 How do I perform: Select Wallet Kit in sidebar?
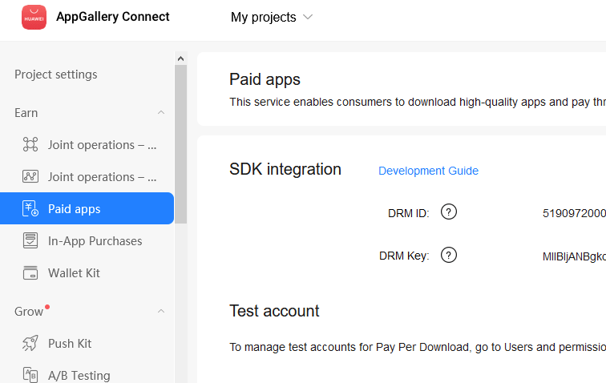74,273
